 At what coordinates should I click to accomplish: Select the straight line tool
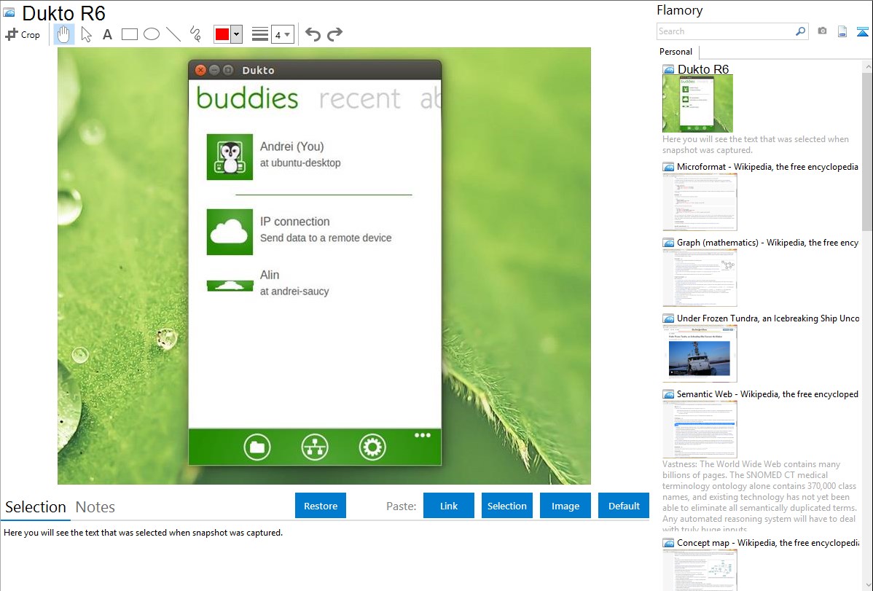pyautogui.click(x=173, y=34)
